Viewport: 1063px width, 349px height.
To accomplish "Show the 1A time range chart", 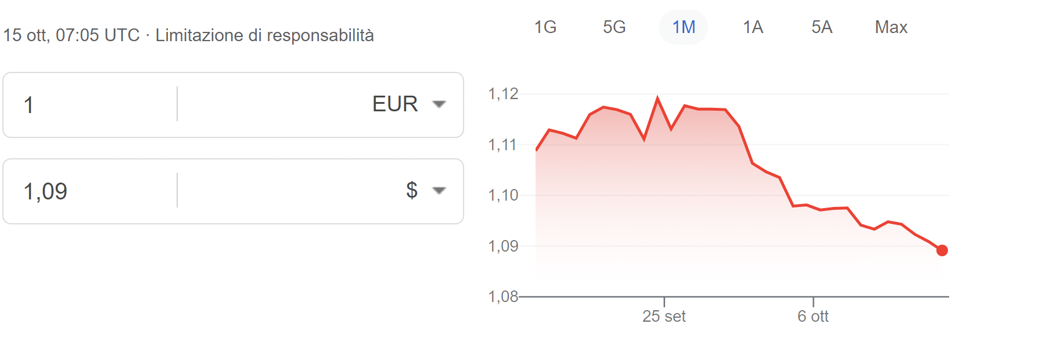I will (x=753, y=27).
